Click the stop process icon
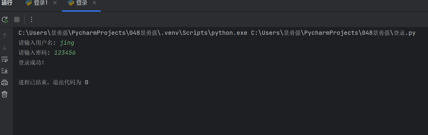Screen dimensions: 428x135 (17, 20)
